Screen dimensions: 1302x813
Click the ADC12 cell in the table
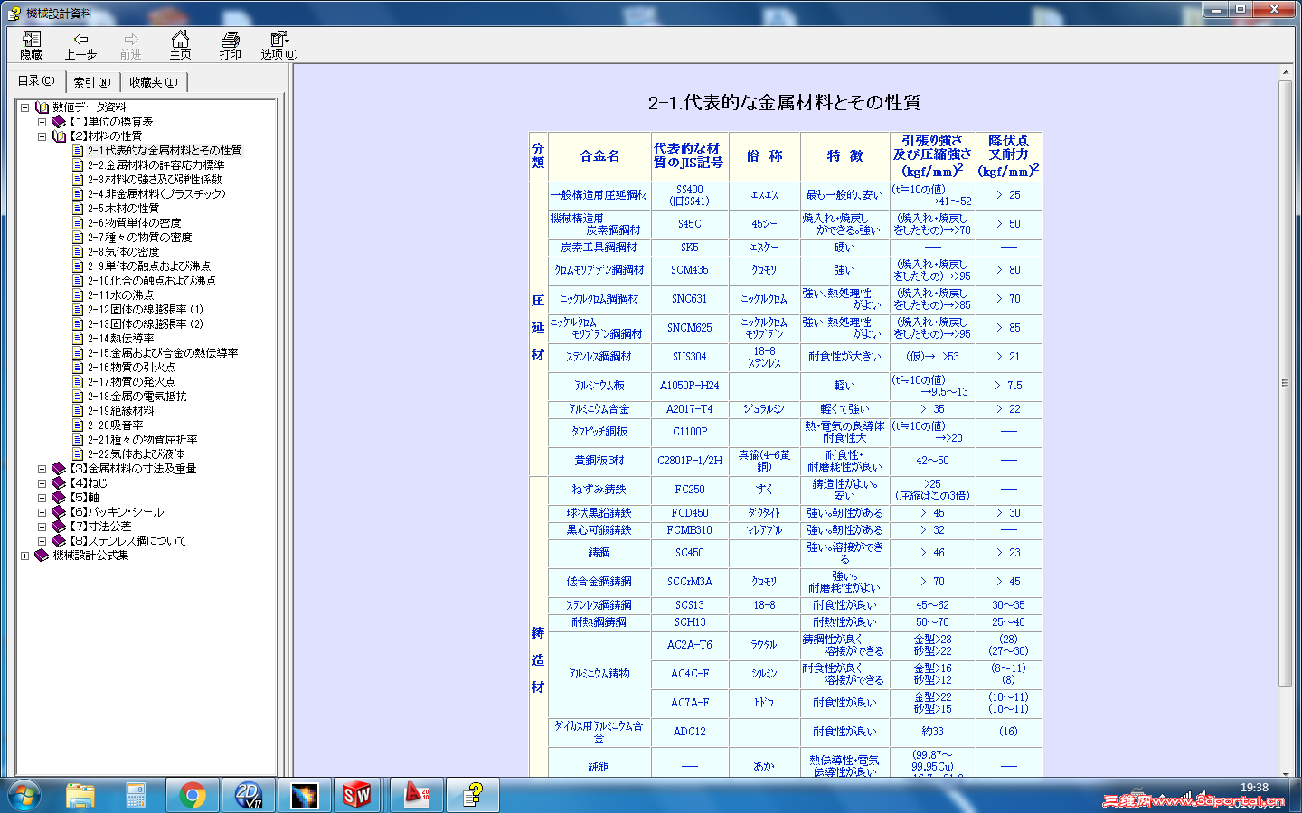pos(690,732)
